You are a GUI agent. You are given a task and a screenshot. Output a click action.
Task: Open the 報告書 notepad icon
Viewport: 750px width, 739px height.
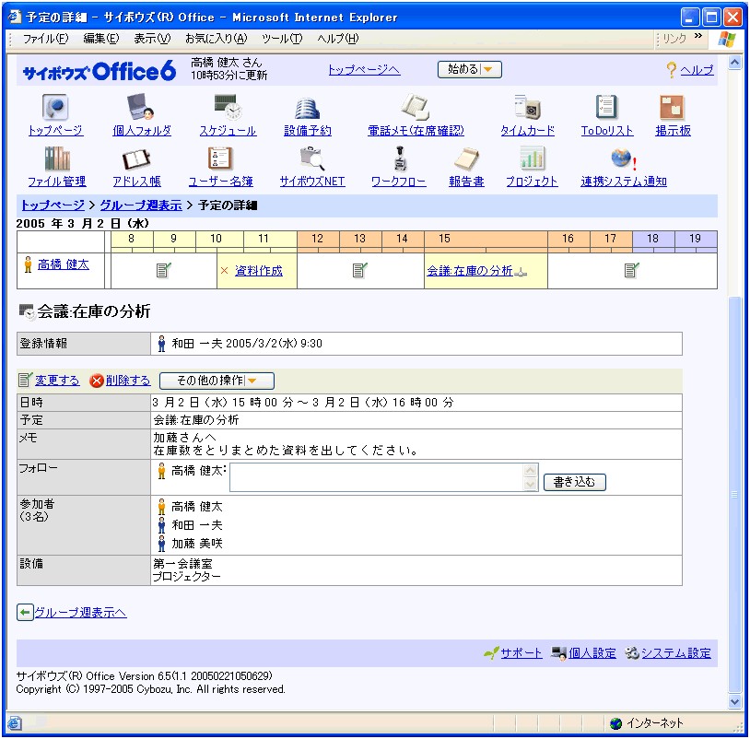tap(466, 158)
